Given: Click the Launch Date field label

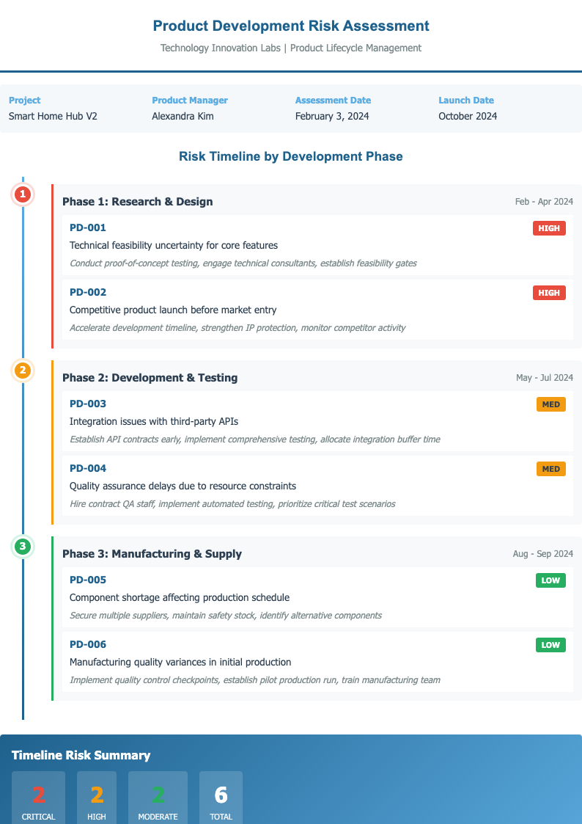Looking at the screenshot, I should click(466, 100).
